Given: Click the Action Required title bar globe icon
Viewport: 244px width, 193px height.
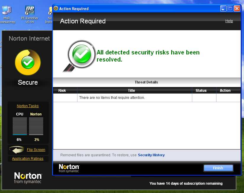Looking at the screenshot, I should [56, 8].
